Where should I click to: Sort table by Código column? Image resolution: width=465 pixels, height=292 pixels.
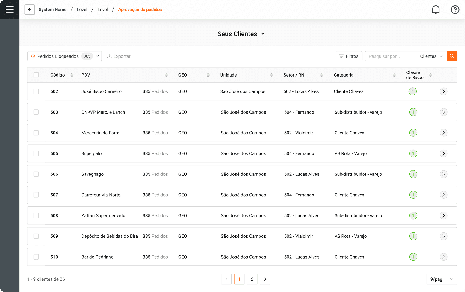pyautogui.click(x=72, y=75)
